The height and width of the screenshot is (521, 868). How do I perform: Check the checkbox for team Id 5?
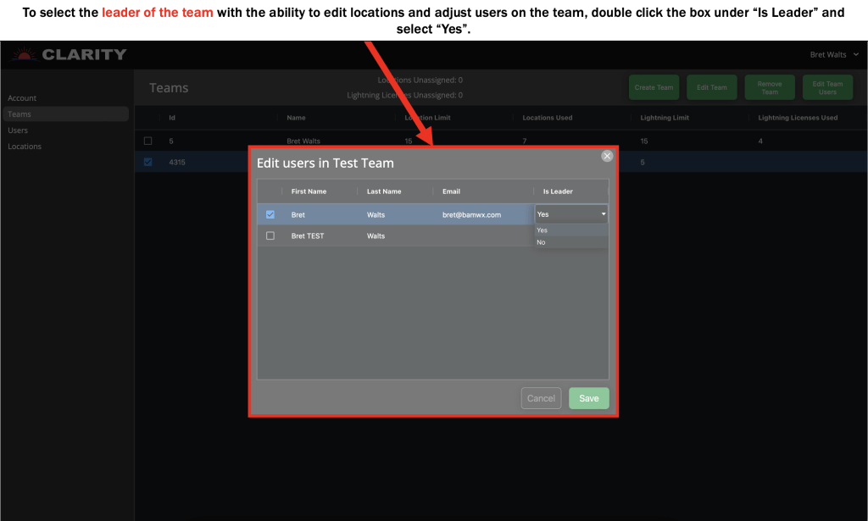(147, 140)
